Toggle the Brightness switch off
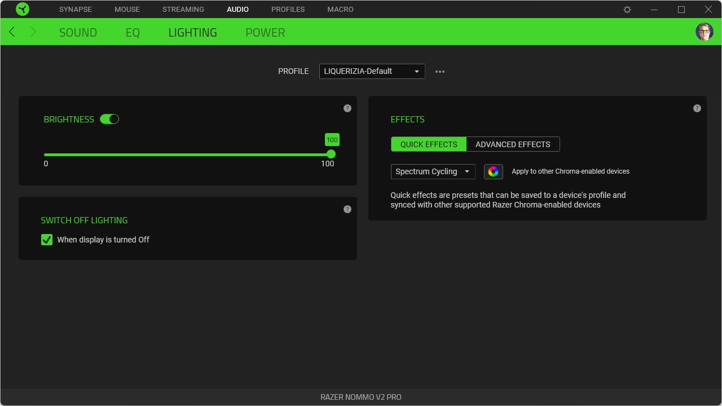 click(109, 120)
